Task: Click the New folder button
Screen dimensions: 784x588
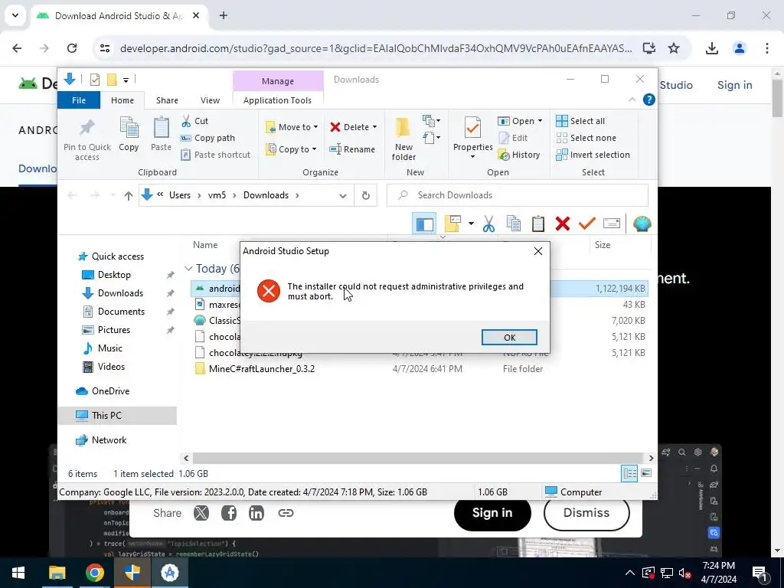Action: coord(403,139)
